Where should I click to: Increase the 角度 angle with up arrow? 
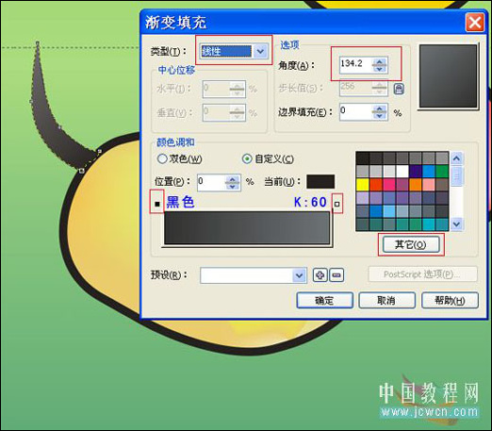380,62
